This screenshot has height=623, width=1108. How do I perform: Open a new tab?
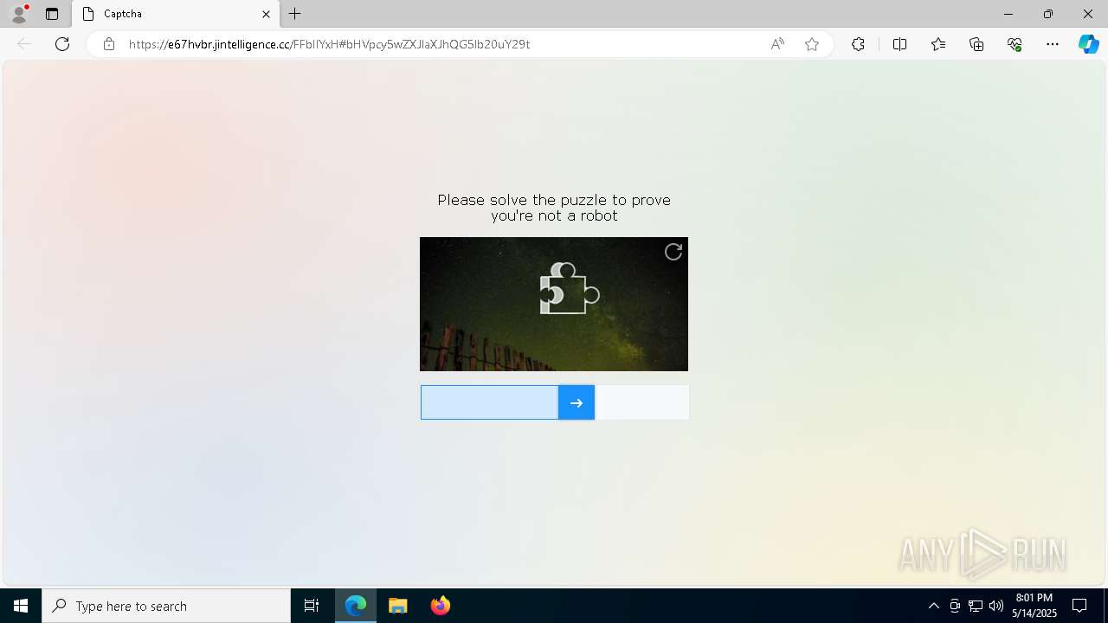tap(295, 14)
